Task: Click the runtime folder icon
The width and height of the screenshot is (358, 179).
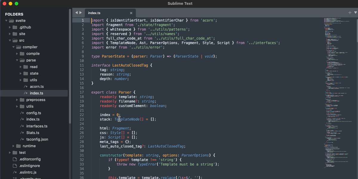Action: pos(18,146)
